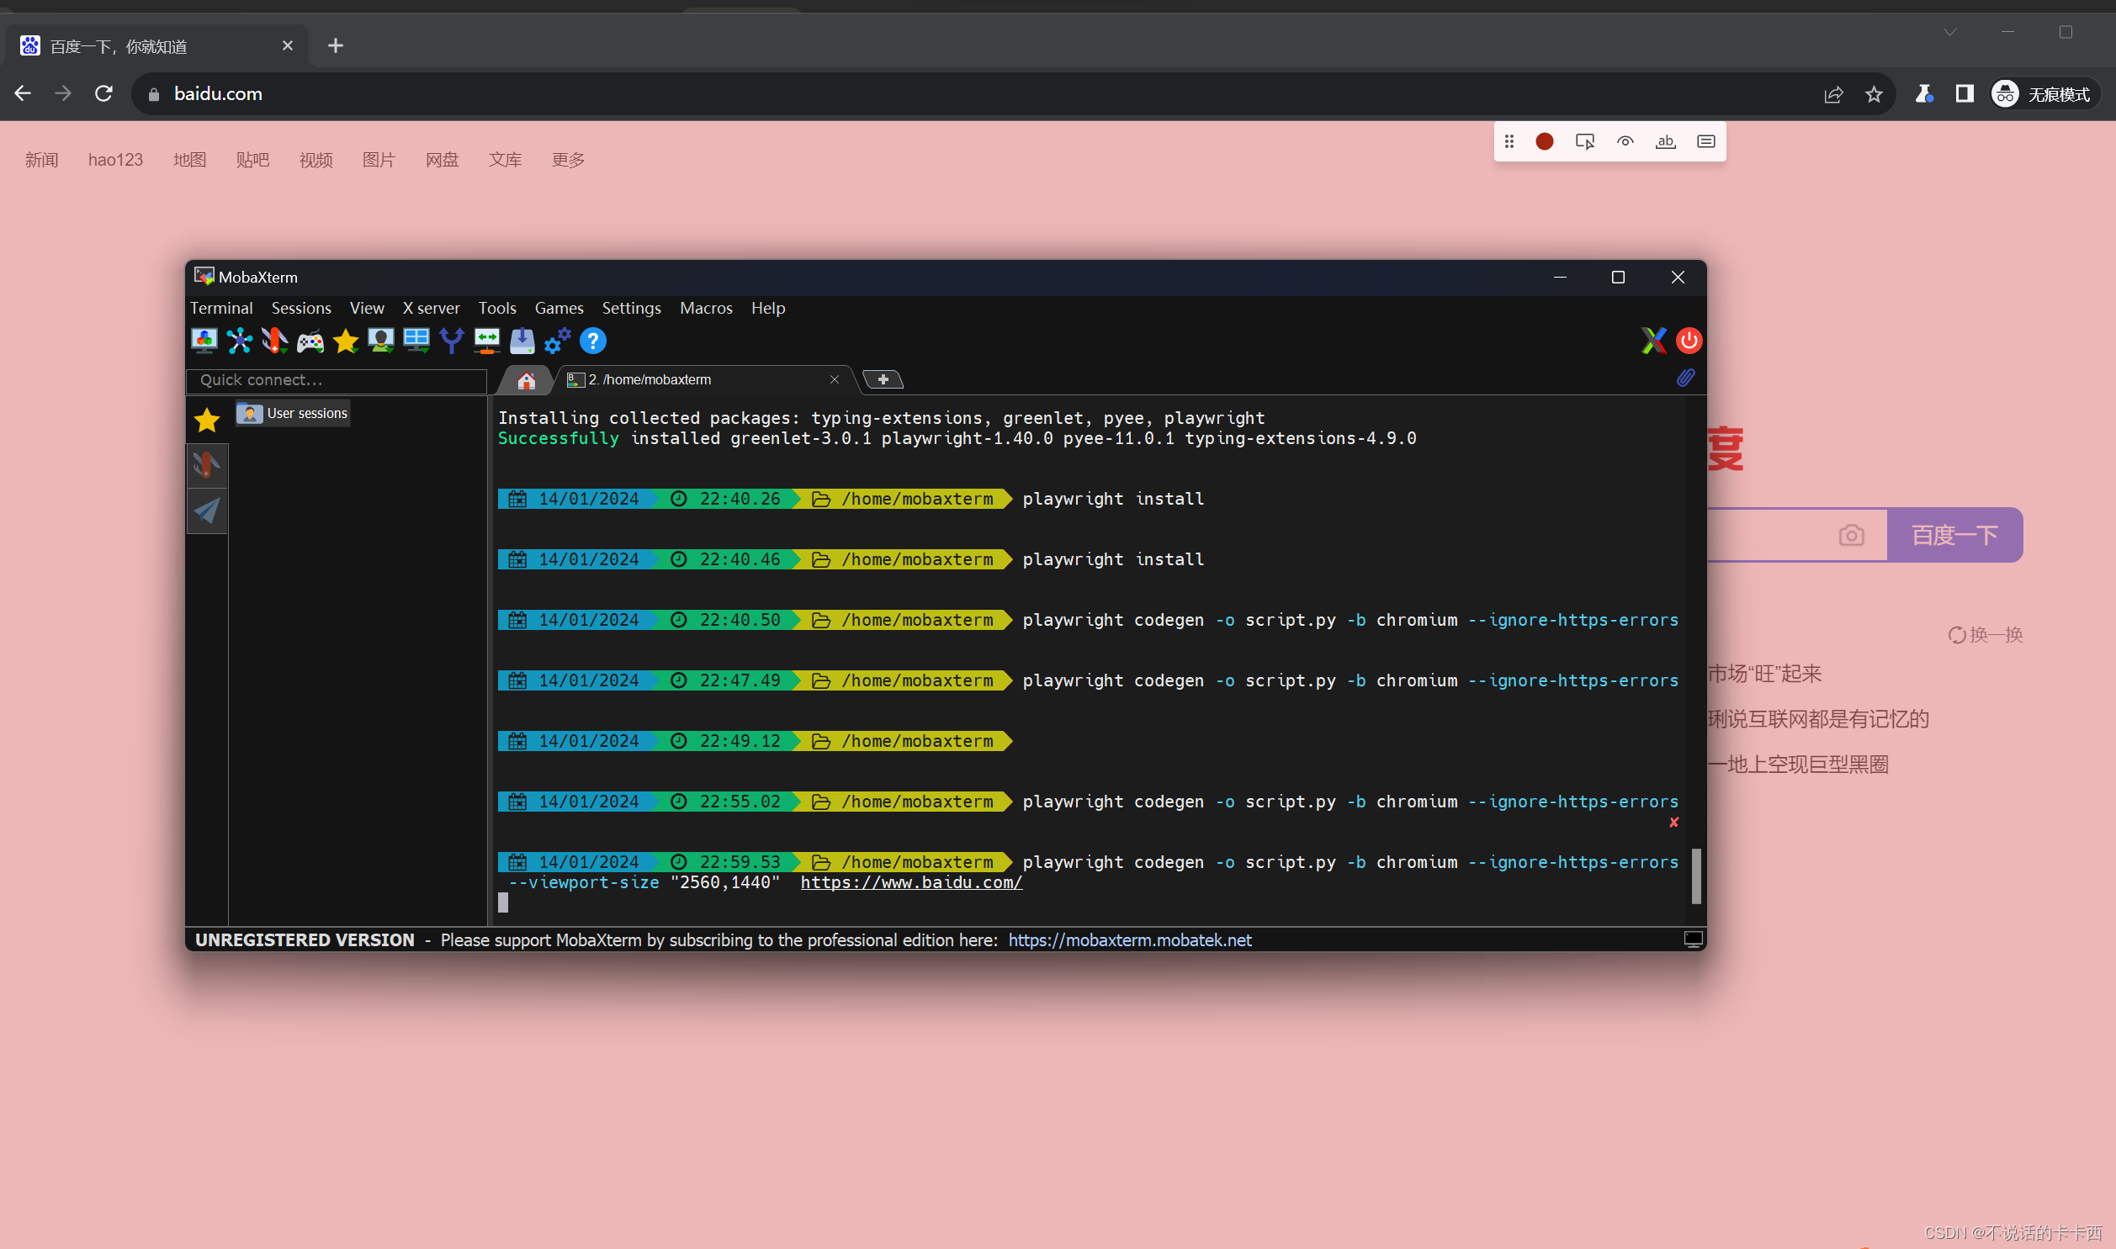Toggle Playwright Assert visibility eye icon
This screenshot has height=1249, width=2116.
pos(1625,141)
